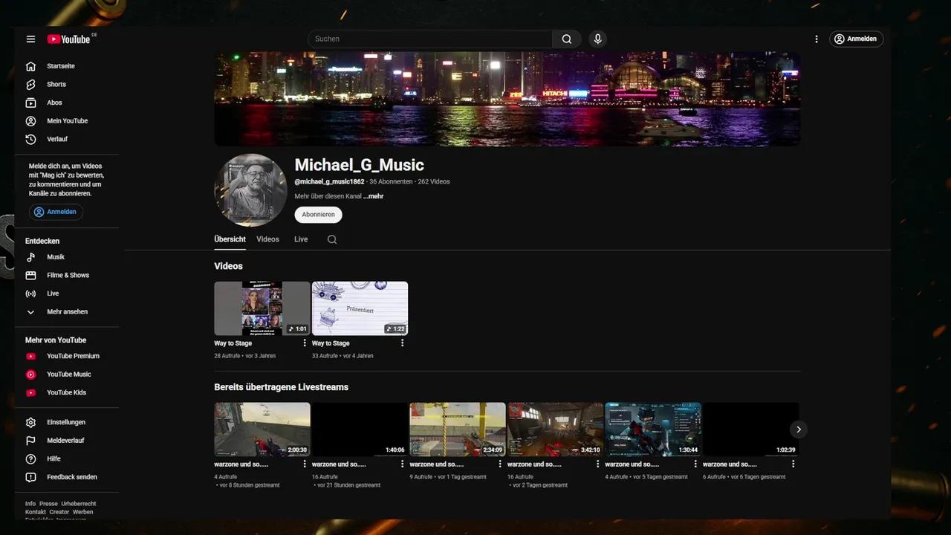Image resolution: width=951 pixels, height=535 pixels.
Task: Play the 1:22 Way to Stage video
Action: [360, 308]
